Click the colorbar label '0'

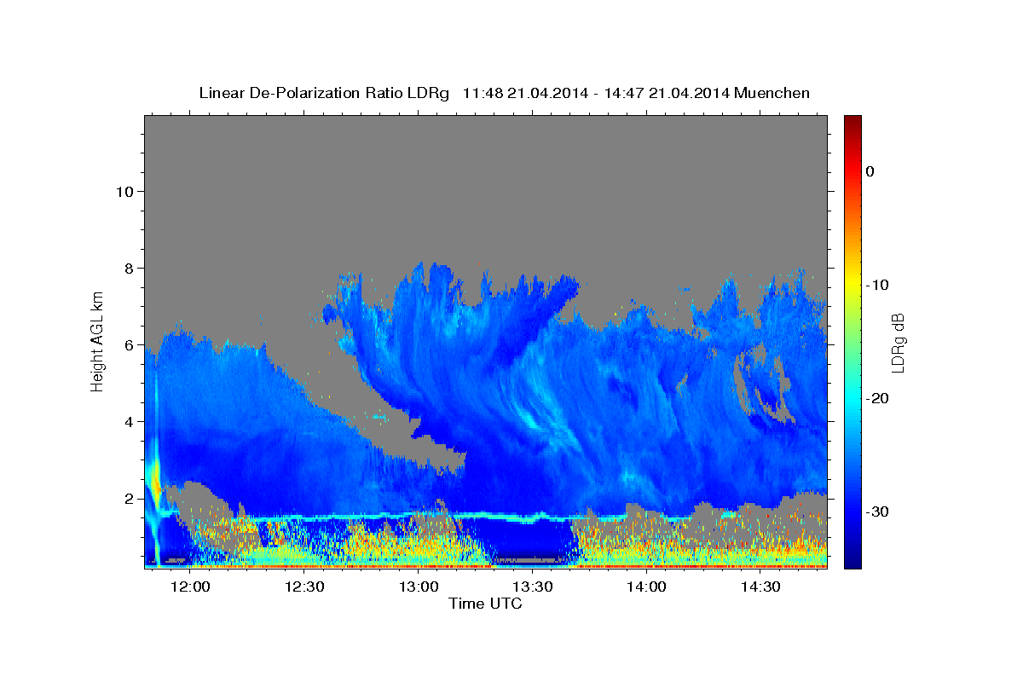point(870,171)
